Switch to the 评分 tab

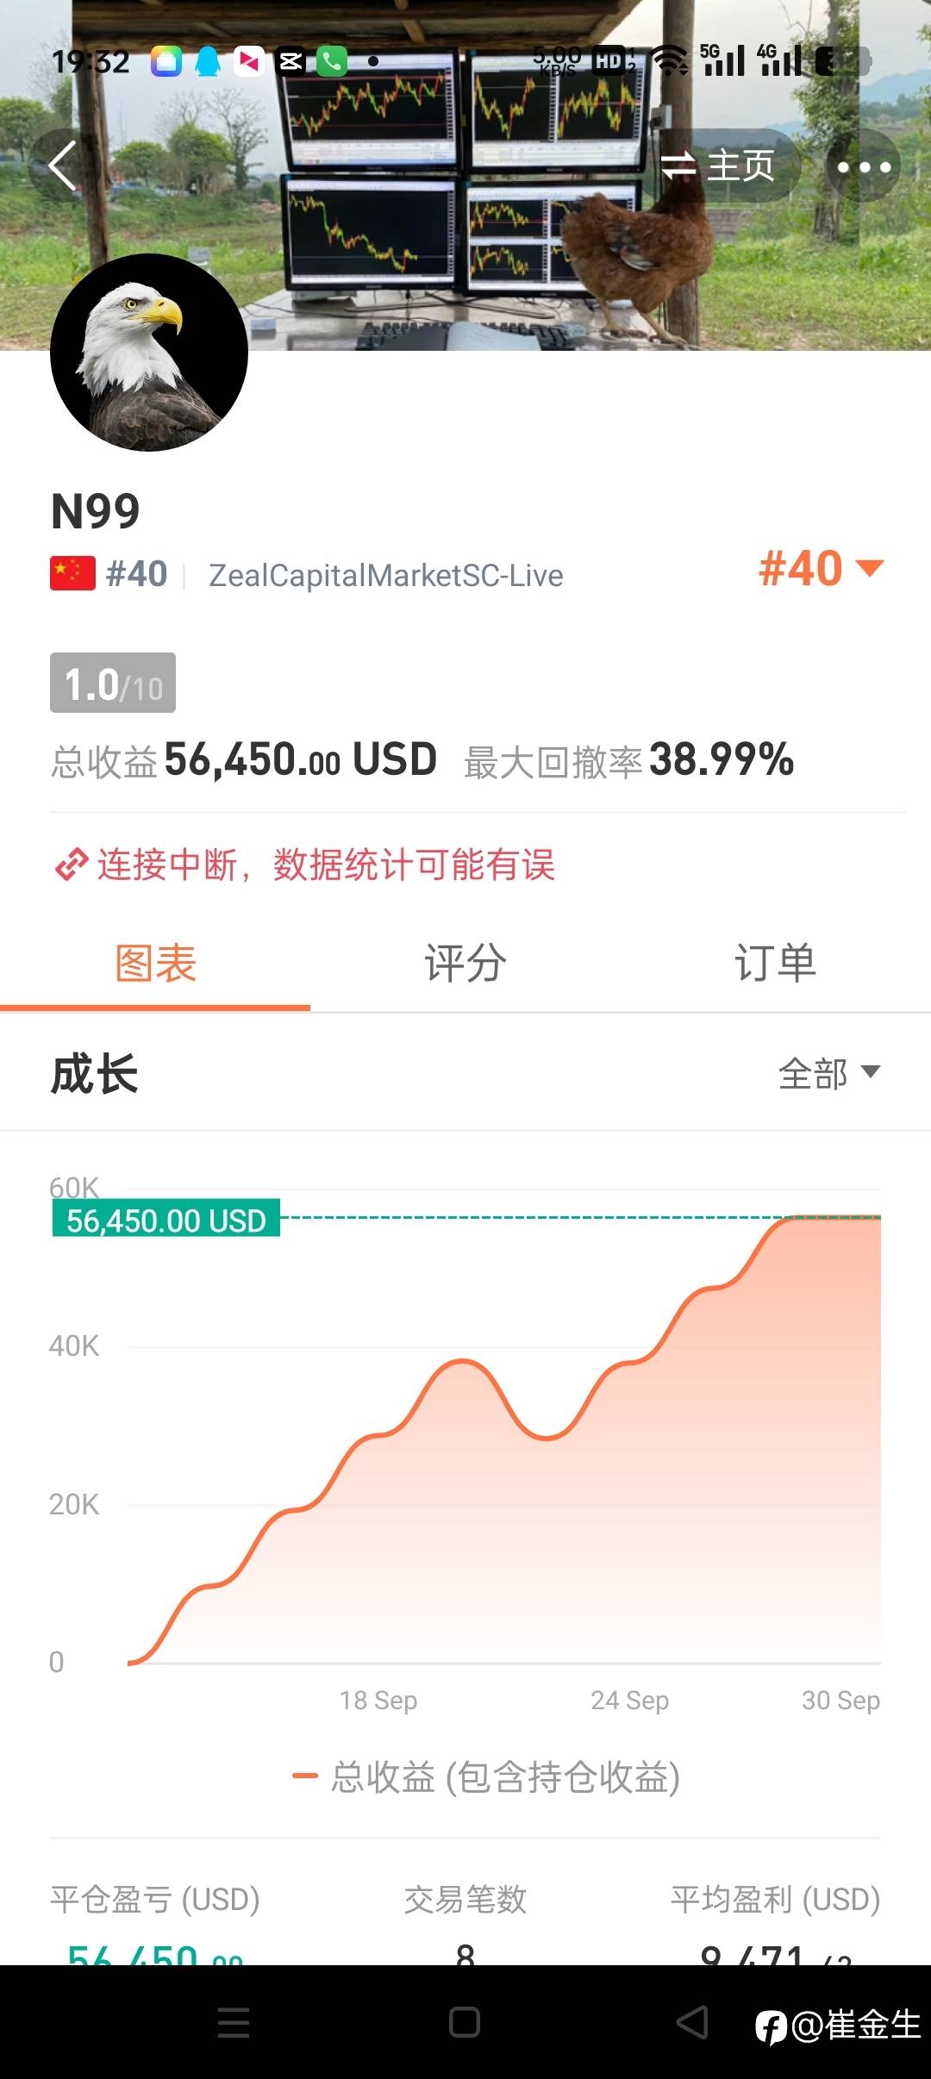[x=465, y=963]
